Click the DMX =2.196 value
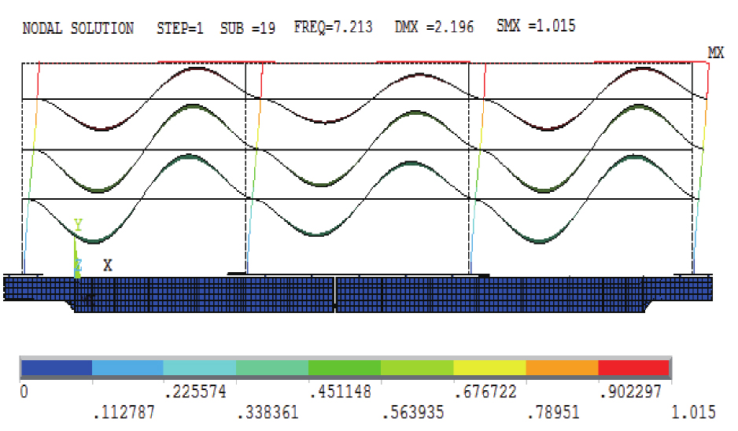This screenshot has width=738, height=431. point(434,27)
